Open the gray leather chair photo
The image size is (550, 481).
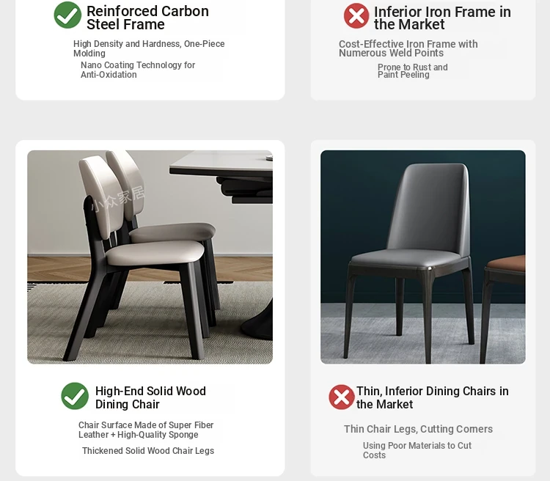point(423,257)
